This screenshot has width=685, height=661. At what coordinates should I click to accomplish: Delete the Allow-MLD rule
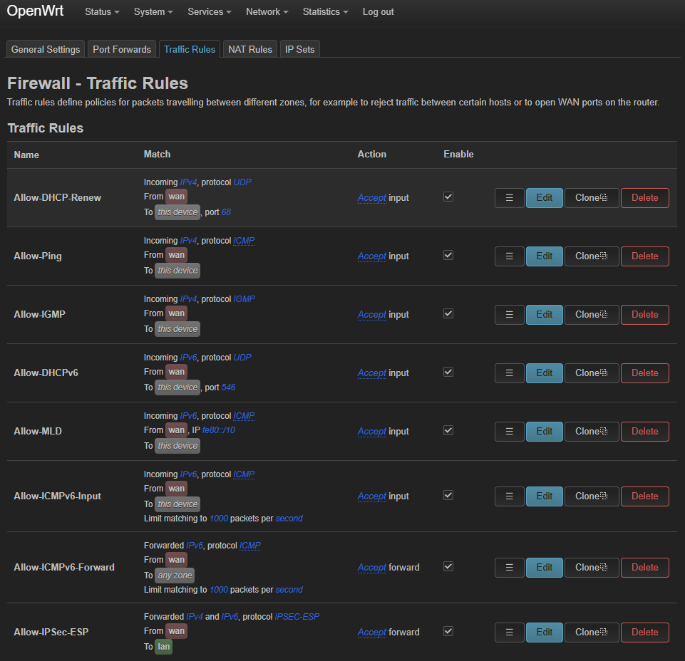[x=644, y=432]
